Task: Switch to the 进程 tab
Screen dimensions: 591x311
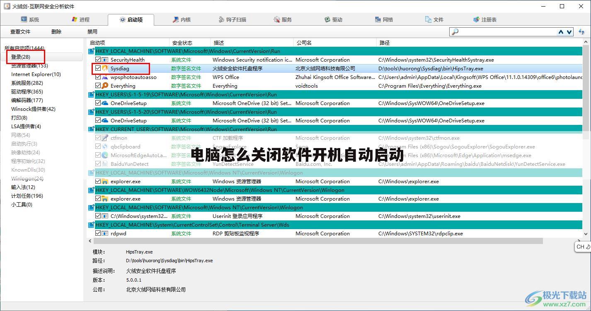Action: point(80,19)
